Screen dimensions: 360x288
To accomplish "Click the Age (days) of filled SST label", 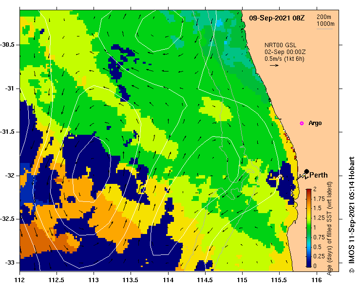I will [x=329, y=228].
